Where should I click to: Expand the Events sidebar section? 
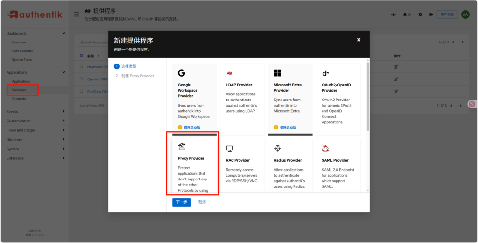click(36, 111)
